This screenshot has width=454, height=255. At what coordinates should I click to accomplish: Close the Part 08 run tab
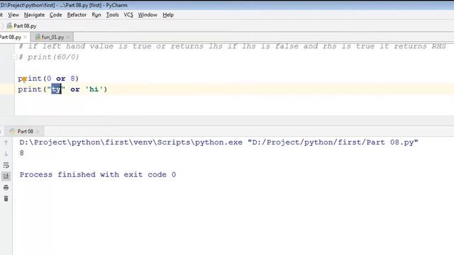[38, 132]
